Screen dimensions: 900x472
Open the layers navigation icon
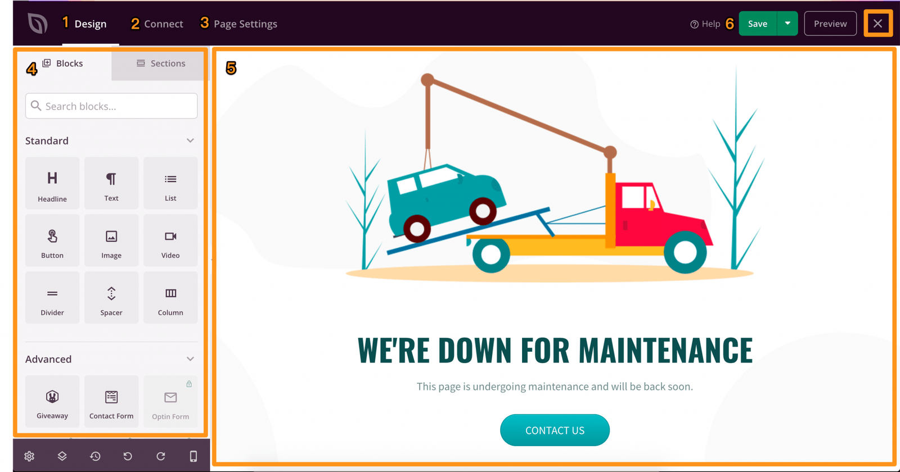coord(62,456)
